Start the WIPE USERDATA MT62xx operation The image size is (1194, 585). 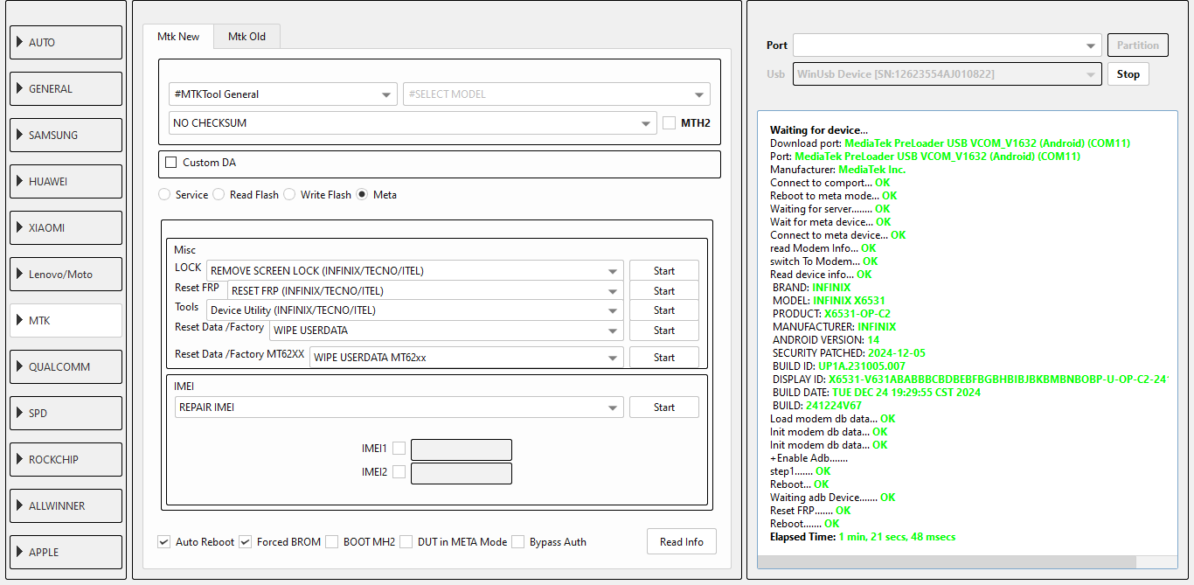[x=664, y=357]
